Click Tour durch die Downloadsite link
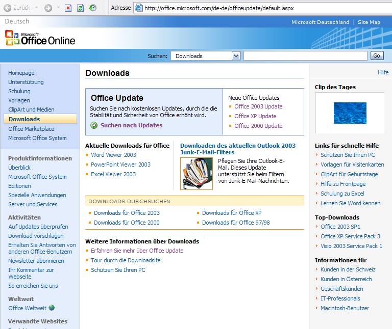 coord(126,260)
